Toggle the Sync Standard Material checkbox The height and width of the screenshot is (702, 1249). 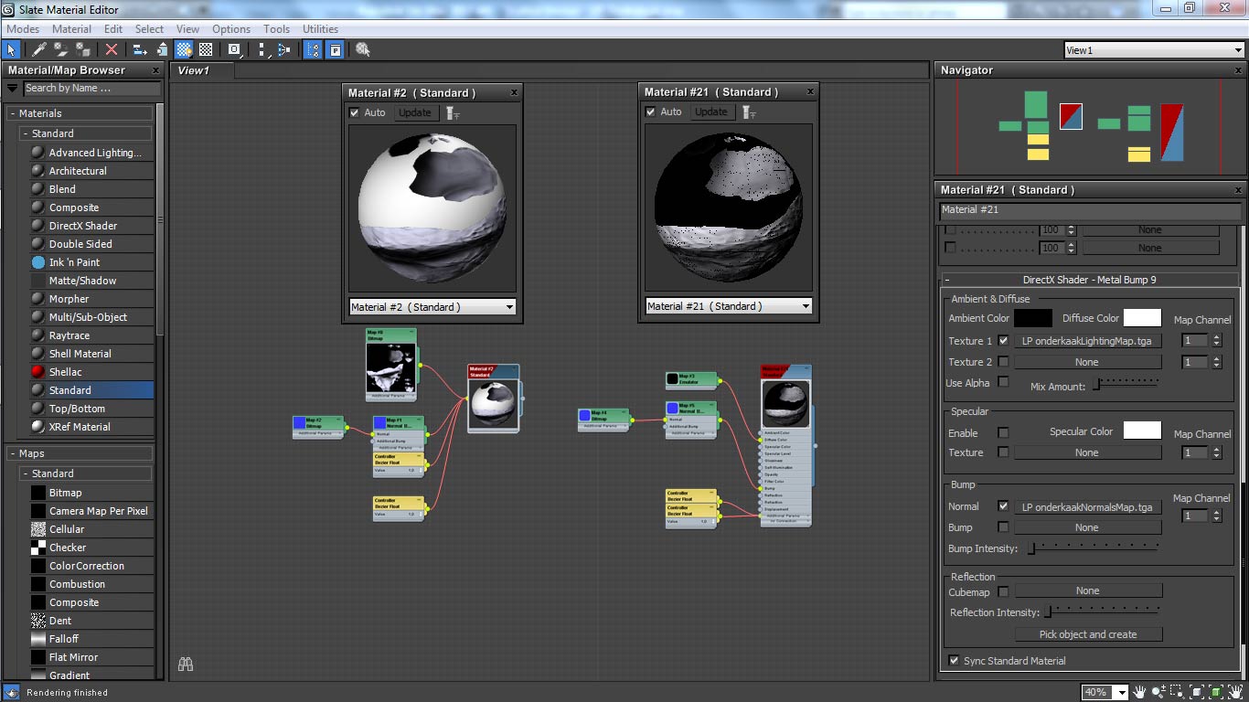[x=954, y=660]
